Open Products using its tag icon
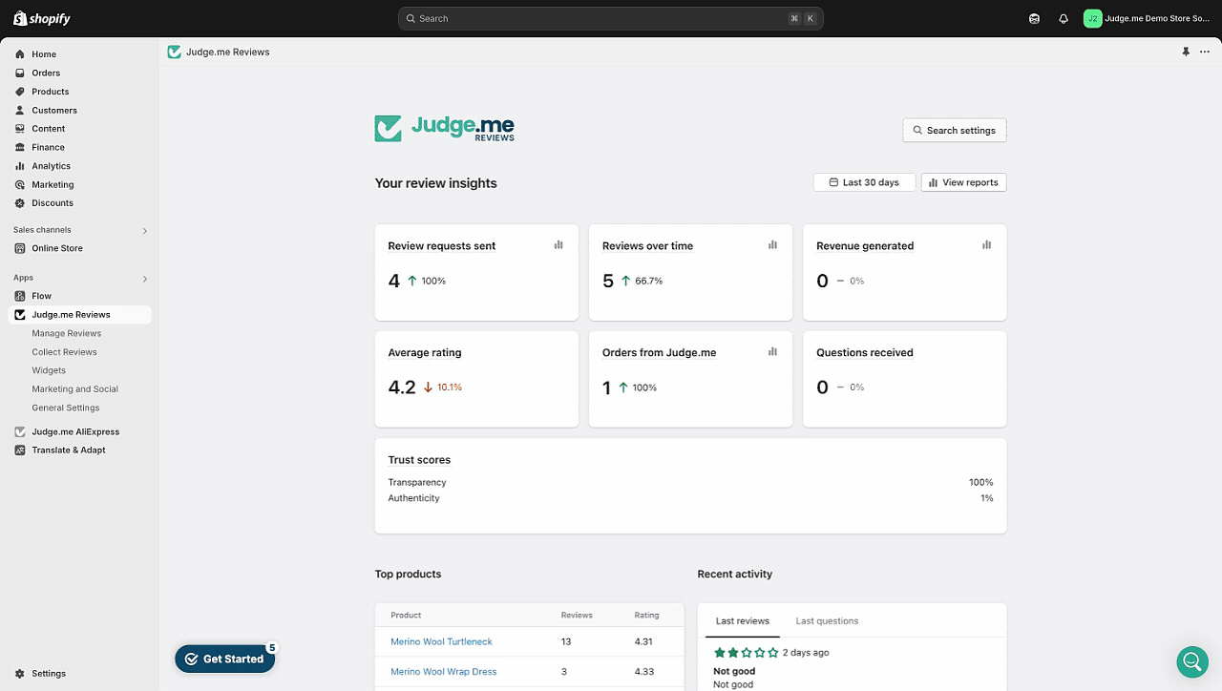The image size is (1222, 691). point(20,92)
